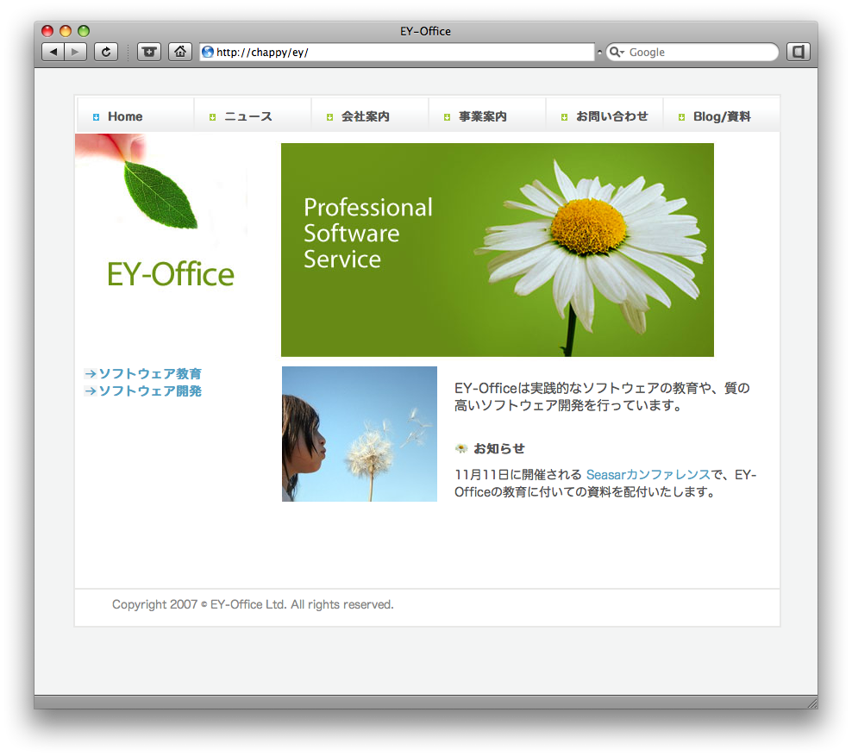
Task: Click the EY-Office leaf logo
Action: [x=161, y=212]
